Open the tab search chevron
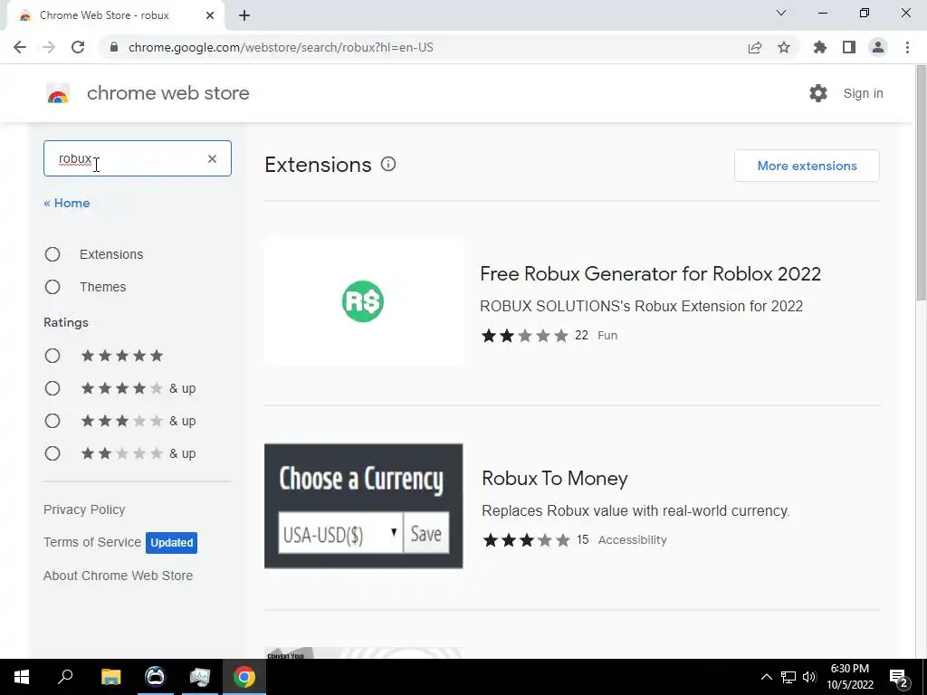Screen dimensions: 927x695 point(781,13)
